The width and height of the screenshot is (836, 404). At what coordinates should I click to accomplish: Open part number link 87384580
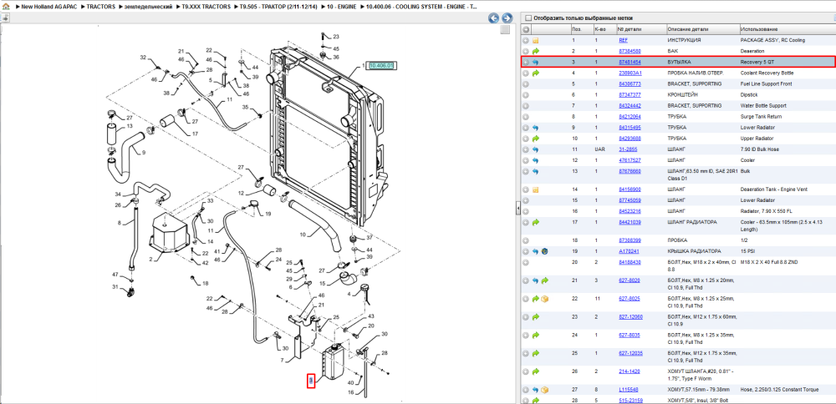pos(630,51)
